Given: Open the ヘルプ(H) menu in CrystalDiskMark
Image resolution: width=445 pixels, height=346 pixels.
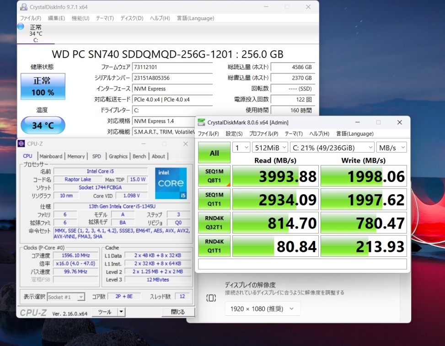Looking at the screenshot, I should point(319,133).
